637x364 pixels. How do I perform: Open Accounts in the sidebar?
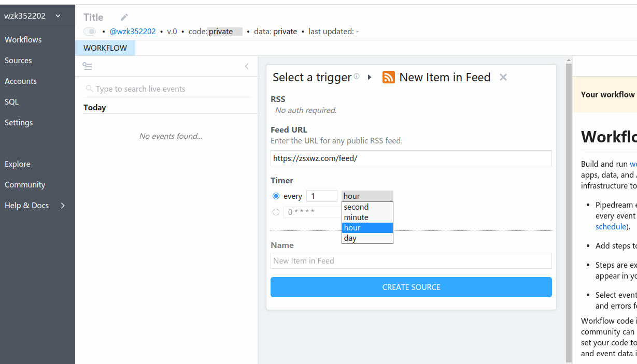coord(21,81)
